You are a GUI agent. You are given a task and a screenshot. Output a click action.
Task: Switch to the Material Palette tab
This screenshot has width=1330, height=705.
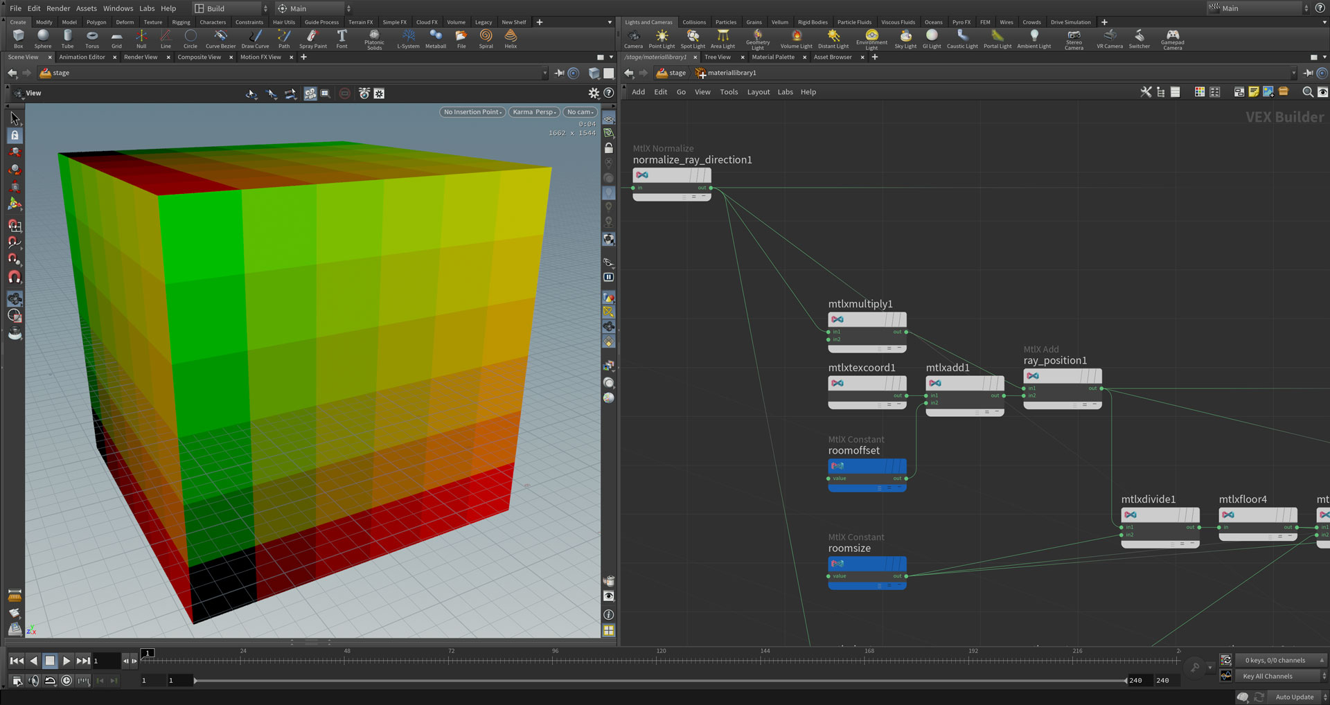773,57
